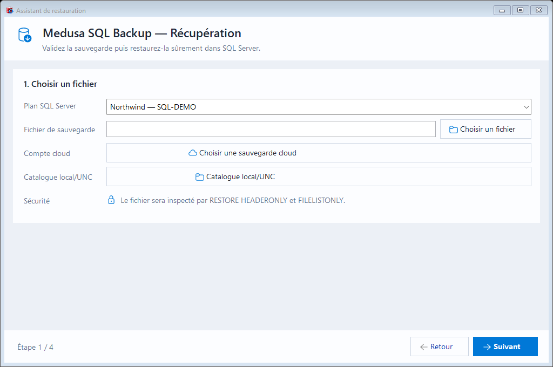Click the "Sécurité" label
The width and height of the screenshot is (553, 367).
pos(37,201)
